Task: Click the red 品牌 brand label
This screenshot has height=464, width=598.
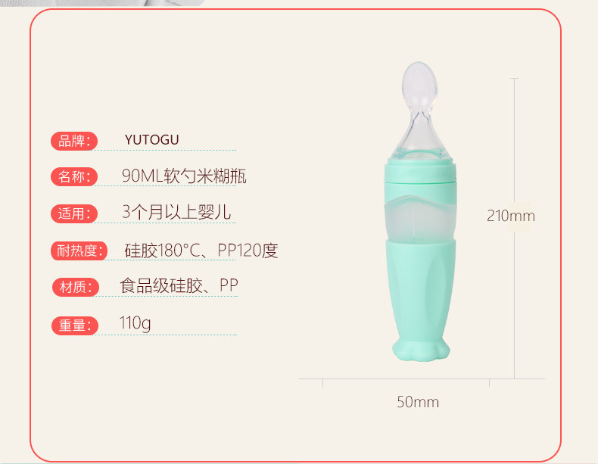Action: (74, 141)
